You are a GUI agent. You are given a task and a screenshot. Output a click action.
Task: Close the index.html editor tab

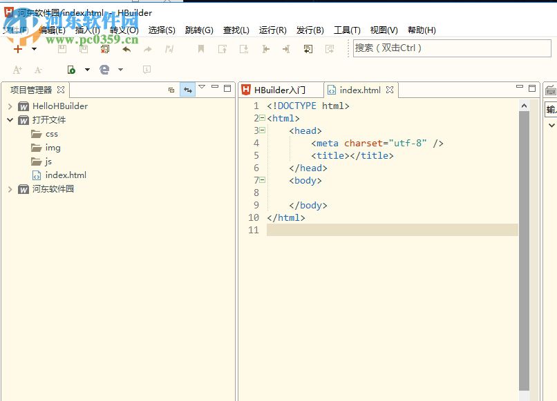coord(390,90)
